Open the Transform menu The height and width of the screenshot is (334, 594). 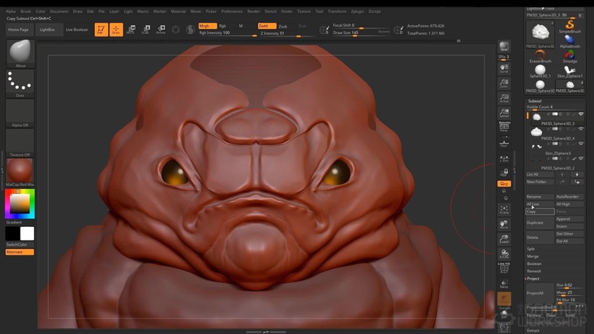(x=337, y=11)
